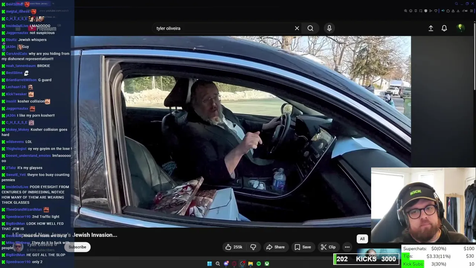The height and width of the screenshot is (268, 476).
Task: Save the video to a playlist
Action: coord(303,247)
